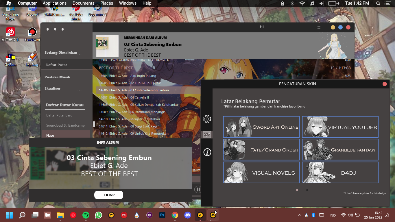Select the background image icon in skin sidebar
The width and height of the screenshot is (395, 222).
tap(207, 134)
